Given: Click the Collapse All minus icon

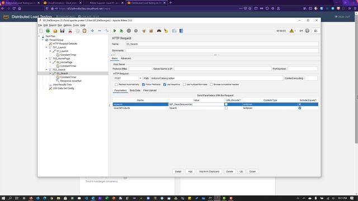Looking at the screenshot, I should [x=100, y=31].
